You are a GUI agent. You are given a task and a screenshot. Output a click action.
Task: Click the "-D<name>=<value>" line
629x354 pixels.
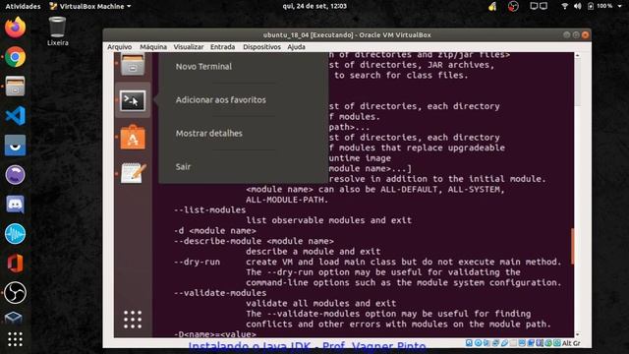(x=215, y=334)
